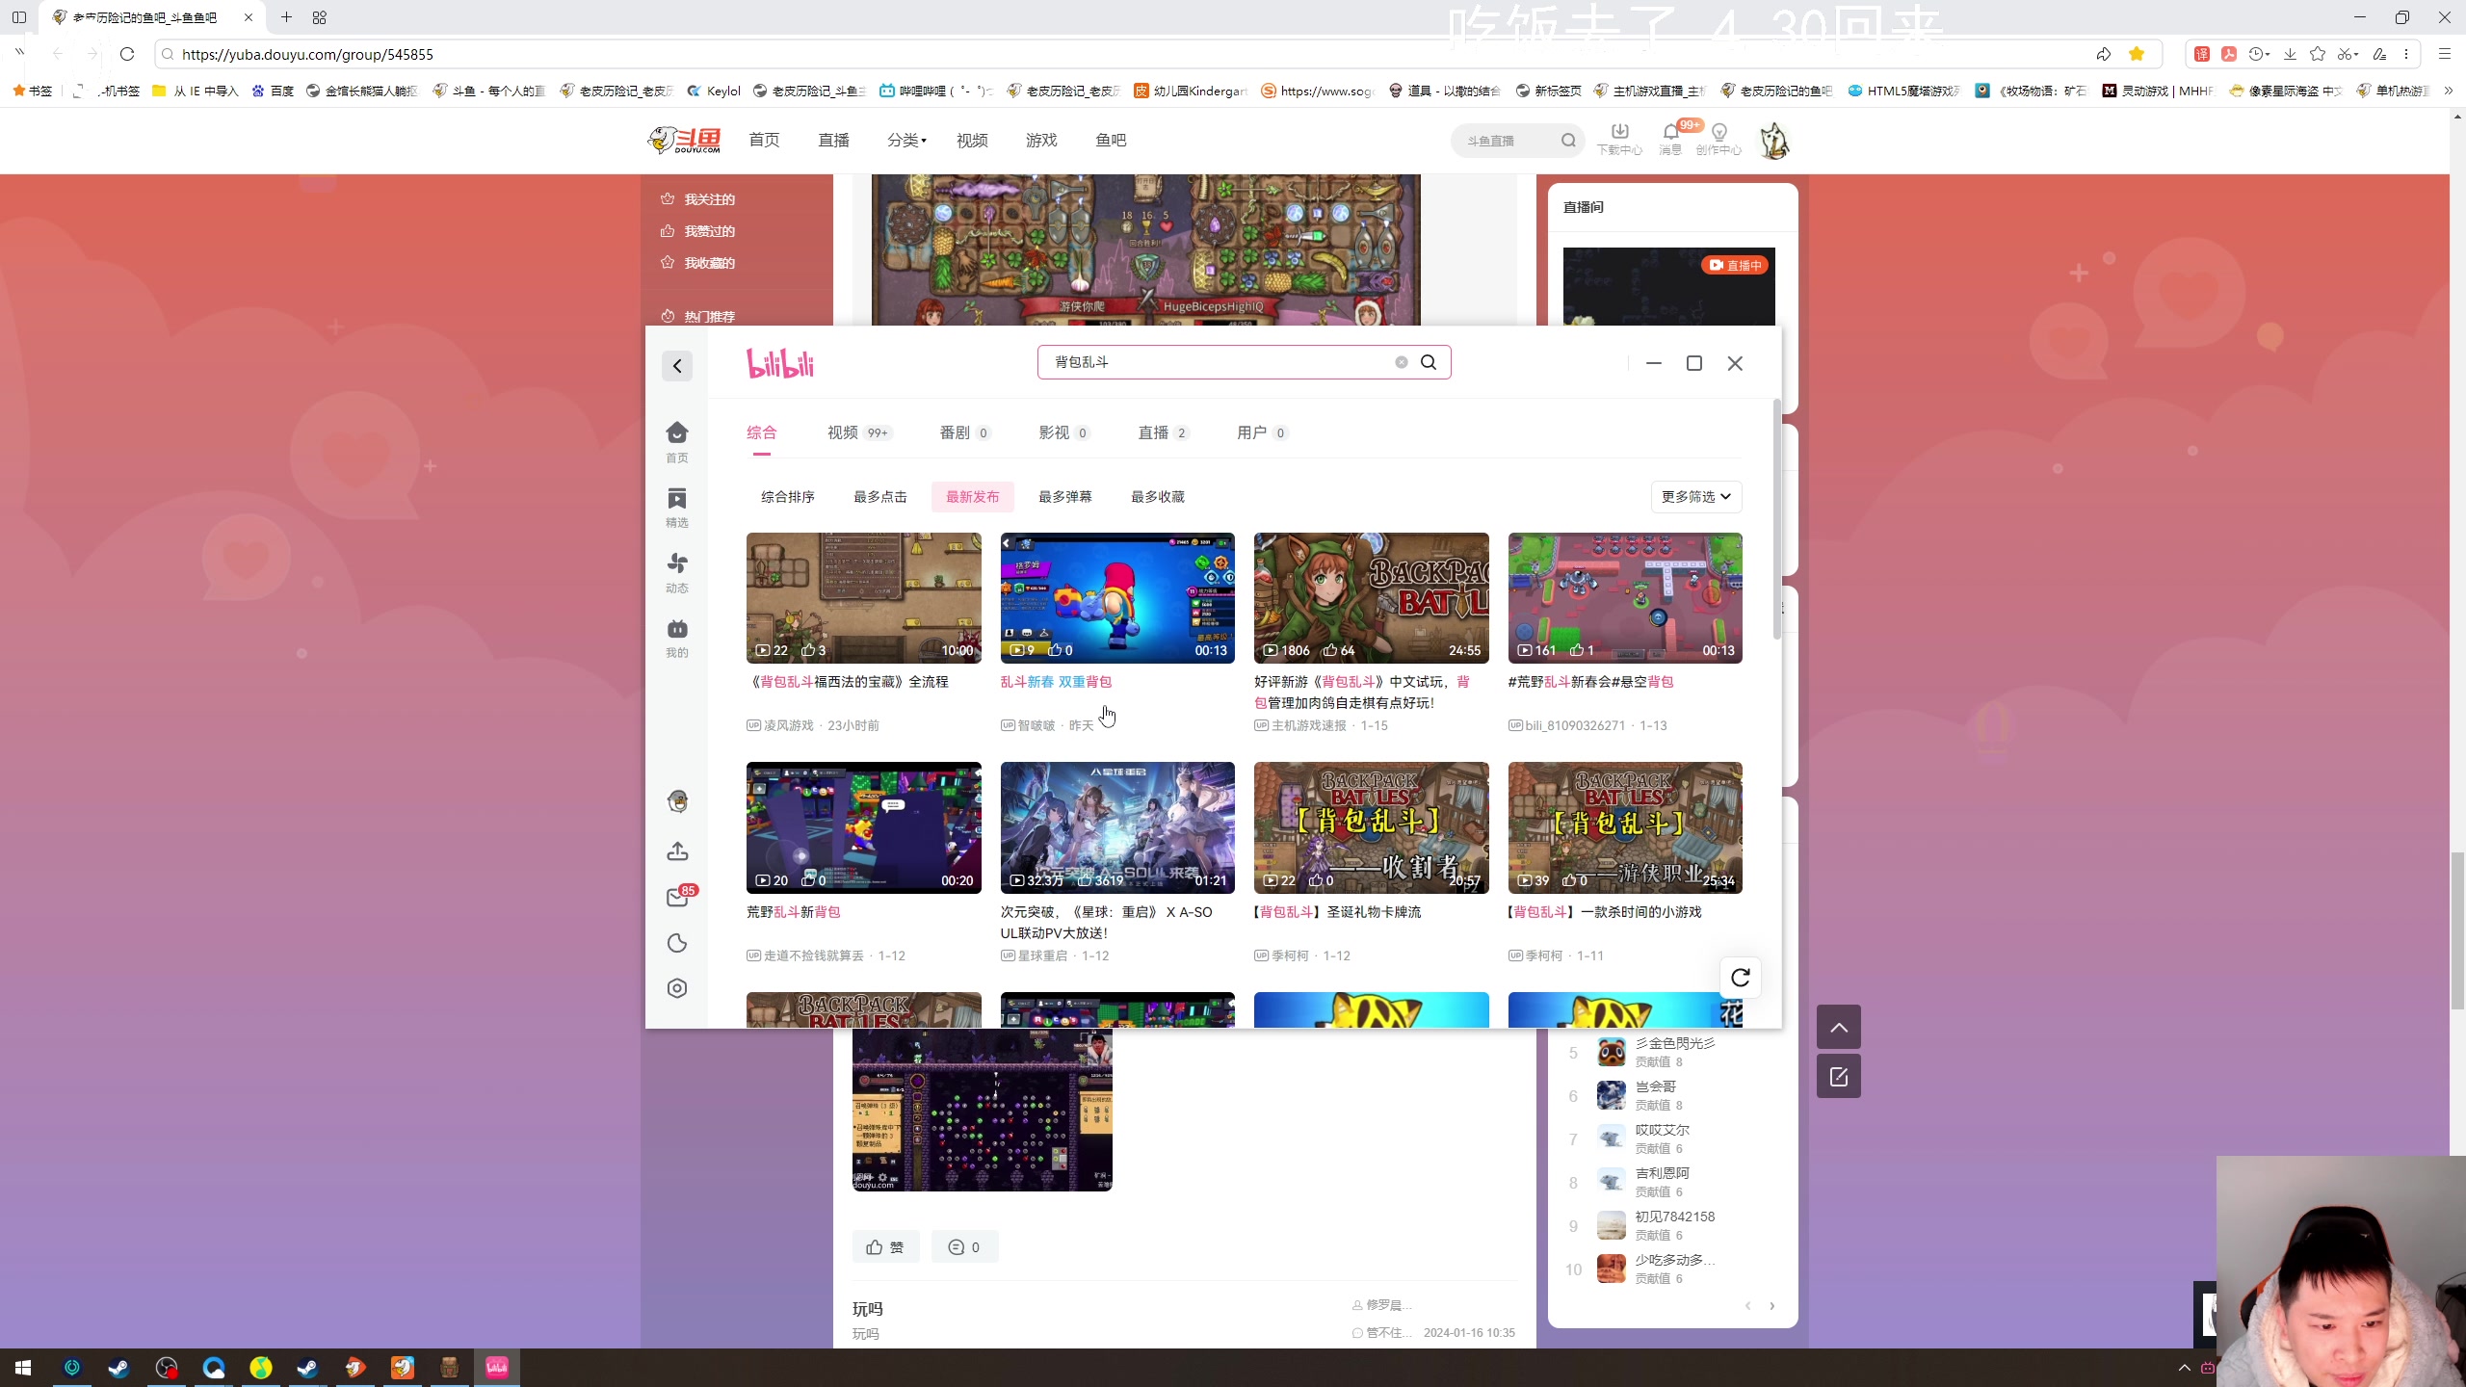Reload the browser page
The height and width of the screenshot is (1387, 2466).
click(127, 54)
